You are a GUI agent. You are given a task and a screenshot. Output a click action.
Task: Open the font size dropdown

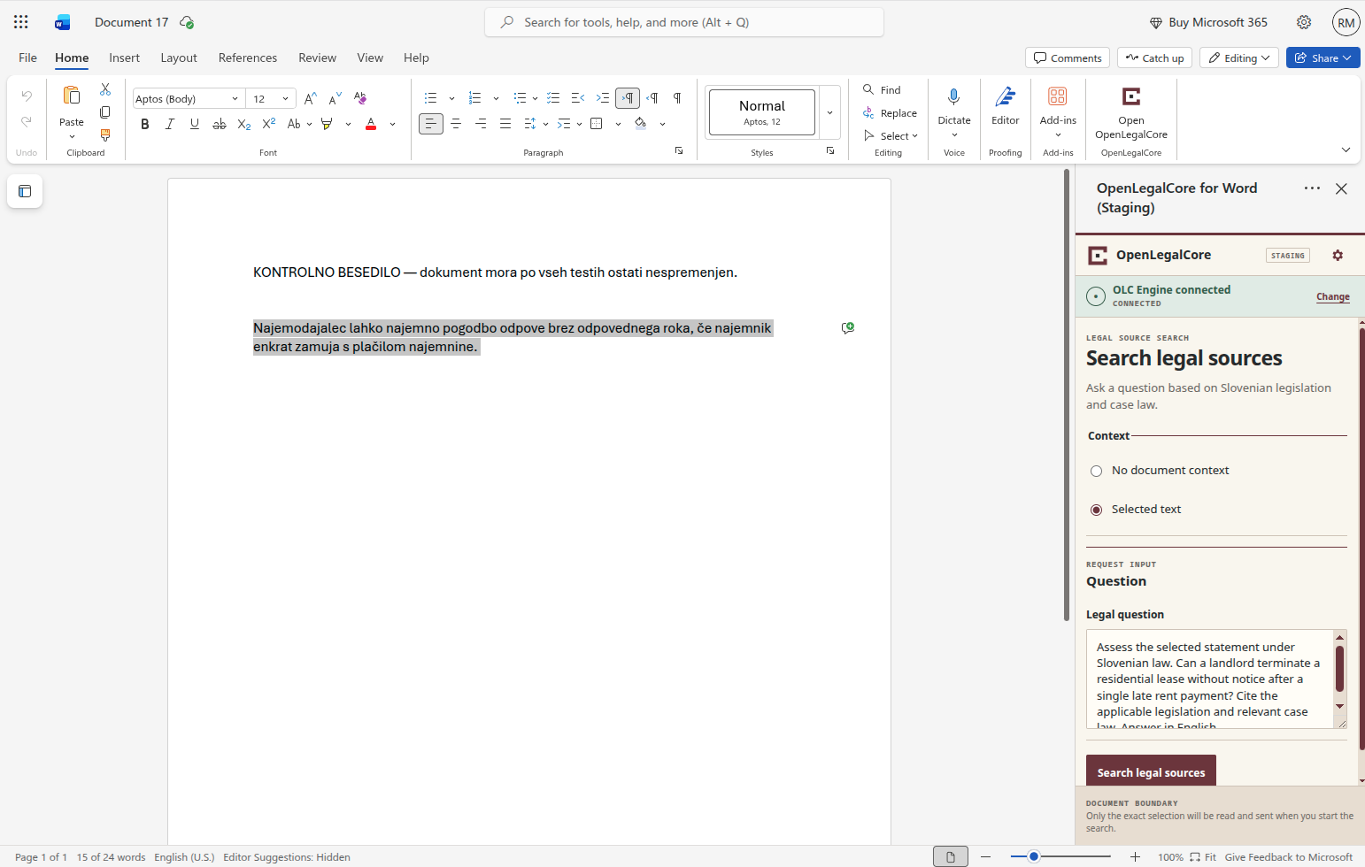(285, 99)
